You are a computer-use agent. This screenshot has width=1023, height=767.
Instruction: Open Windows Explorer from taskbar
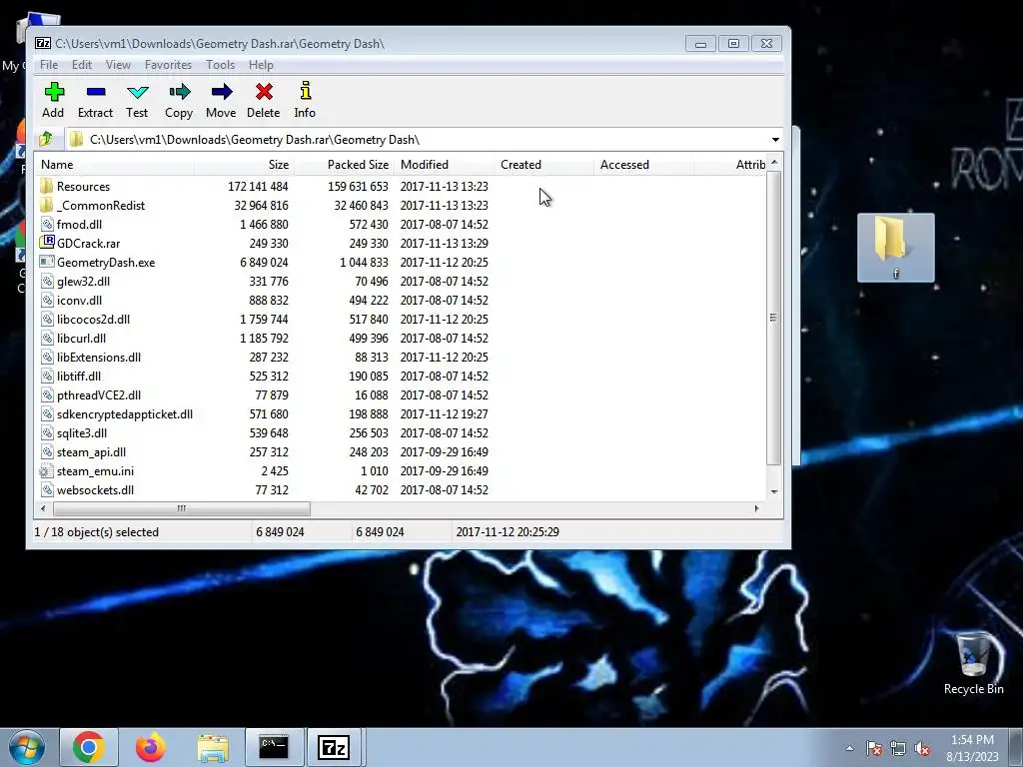(213, 747)
